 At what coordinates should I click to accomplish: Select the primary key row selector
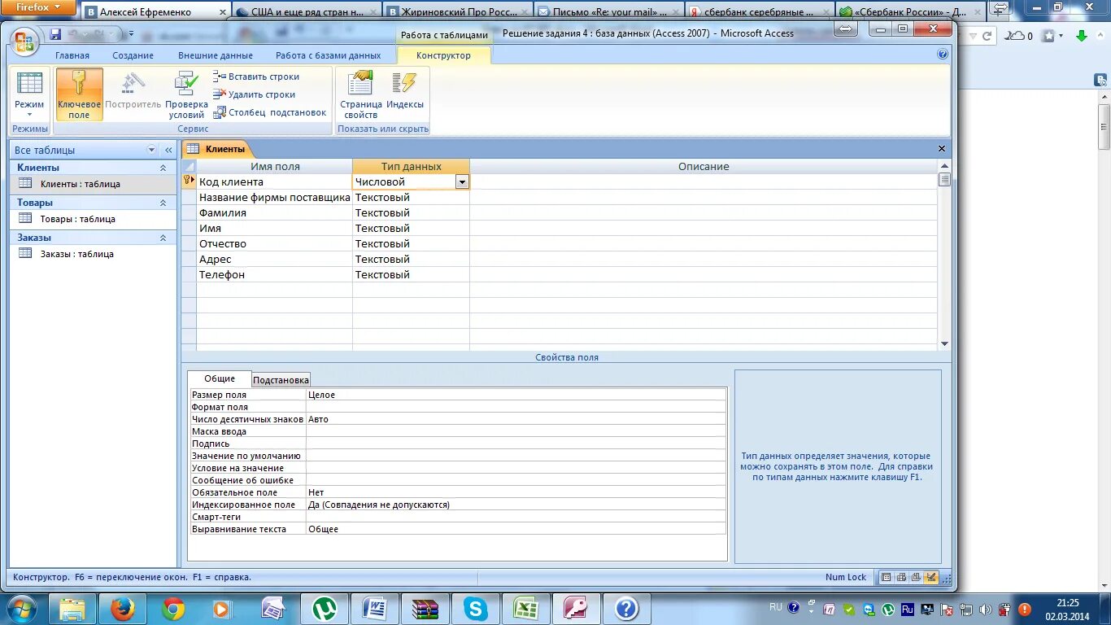point(189,181)
